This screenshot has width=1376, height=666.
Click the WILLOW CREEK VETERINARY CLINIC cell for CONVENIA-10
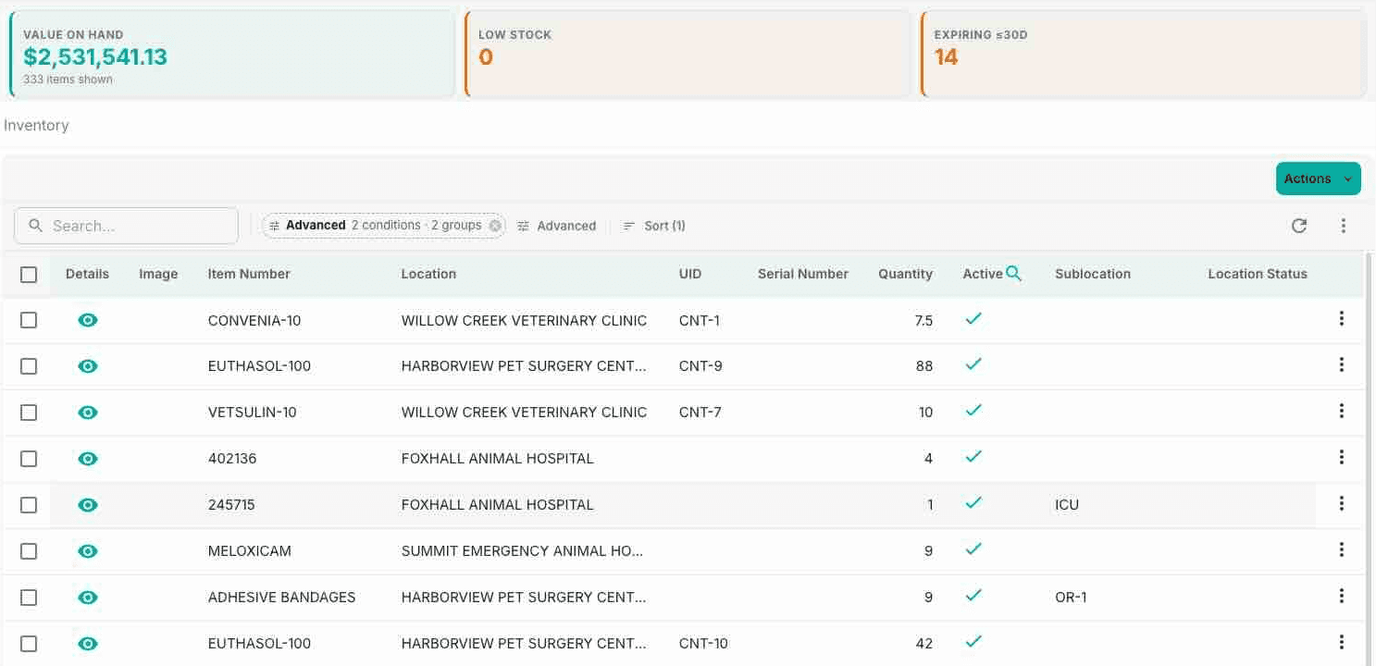coord(524,320)
